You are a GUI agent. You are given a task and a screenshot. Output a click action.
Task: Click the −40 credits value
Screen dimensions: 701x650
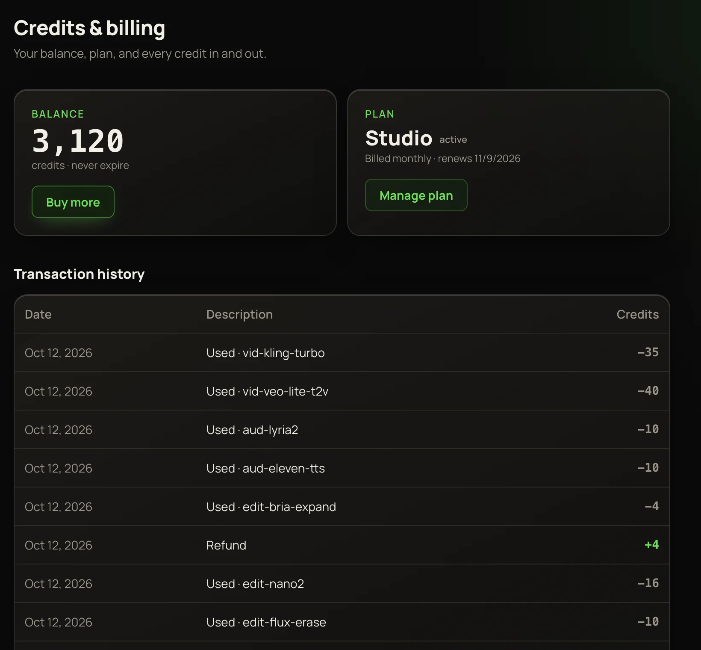tap(648, 390)
